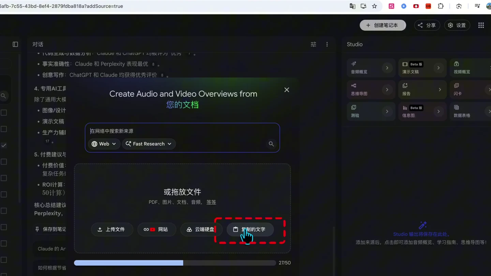Open the browser extensions puzzle icon

(441, 6)
